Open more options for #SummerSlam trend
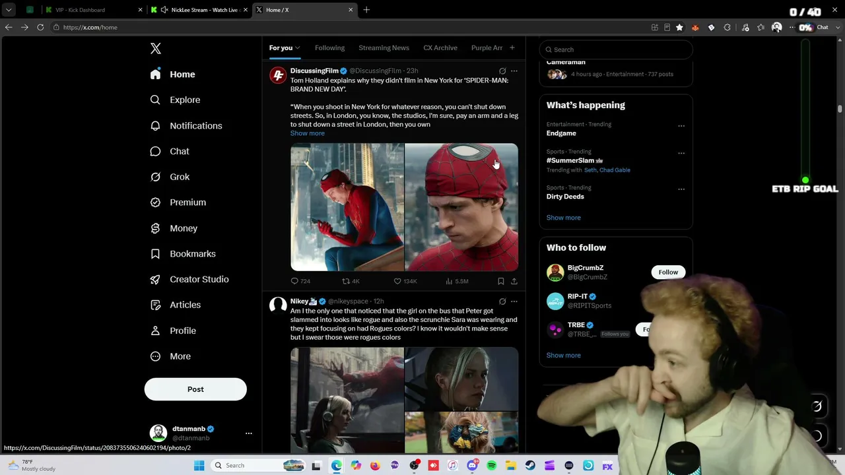 click(x=681, y=153)
